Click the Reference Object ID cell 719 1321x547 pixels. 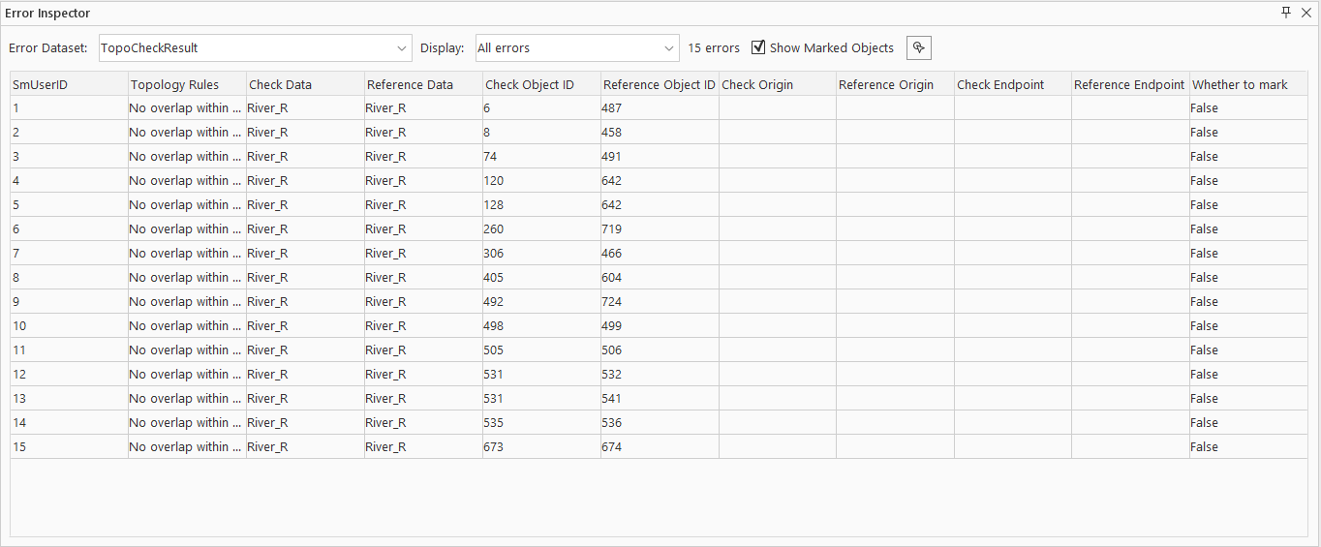pos(659,229)
